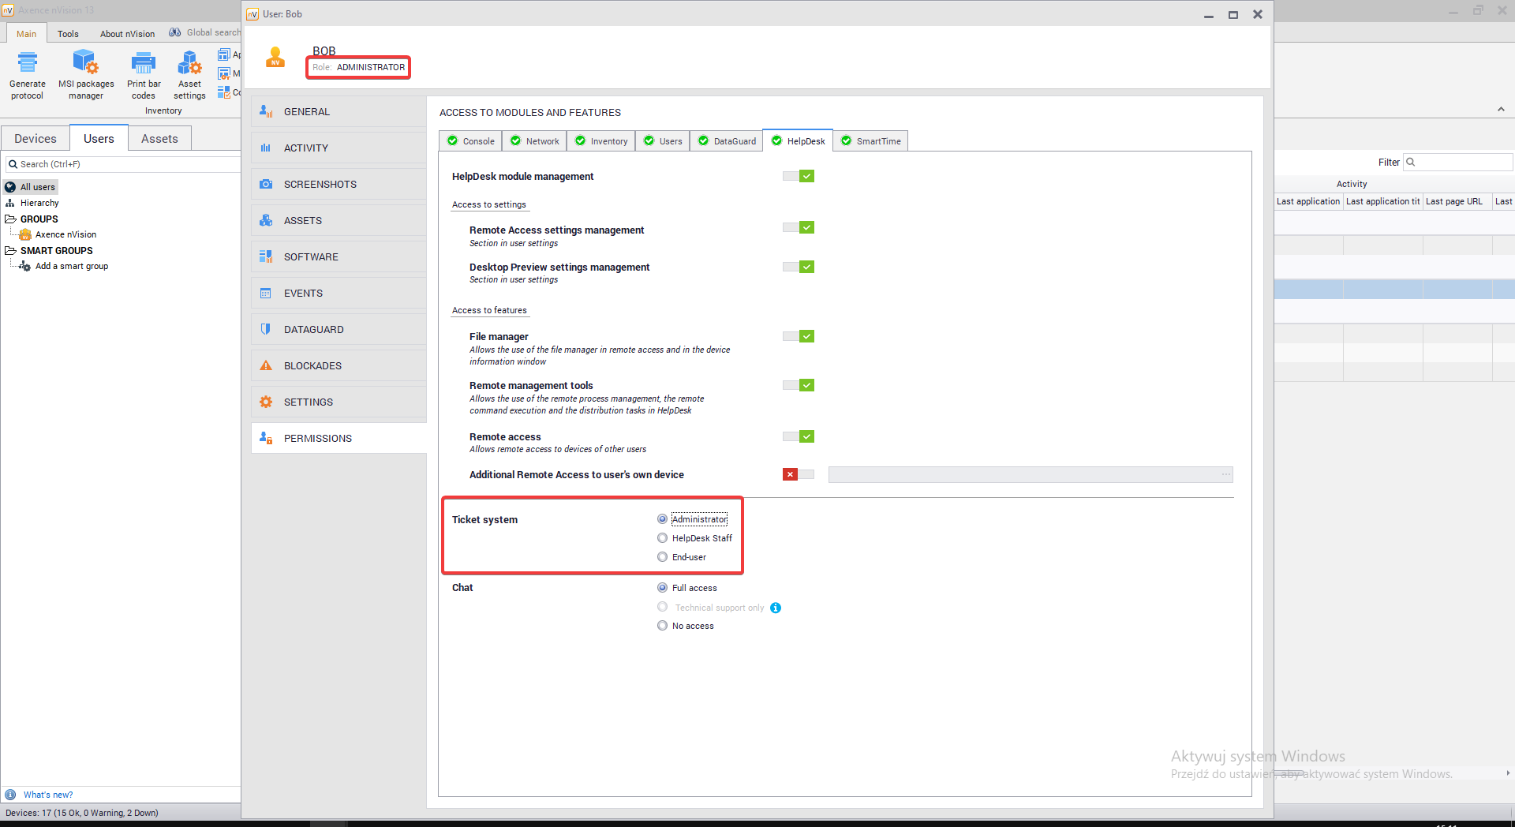Click the DataGuard shield icon in sidebar

click(x=266, y=329)
